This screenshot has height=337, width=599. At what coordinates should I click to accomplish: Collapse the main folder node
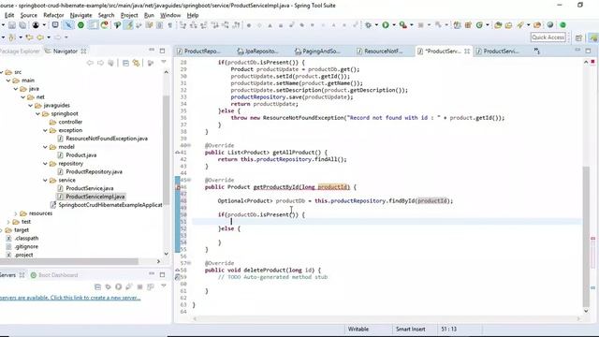click(x=8, y=81)
